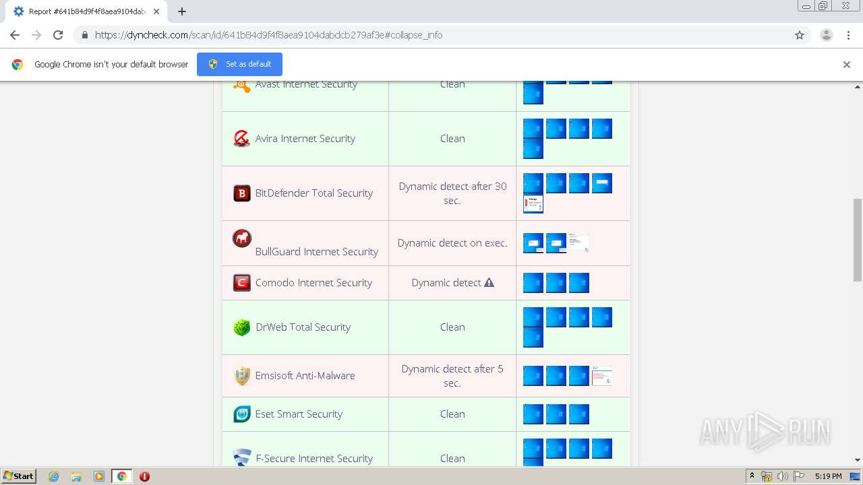This screenshot has height=485, width=863.
Task: Close the Report tab
Action: [x=156, y=11]
